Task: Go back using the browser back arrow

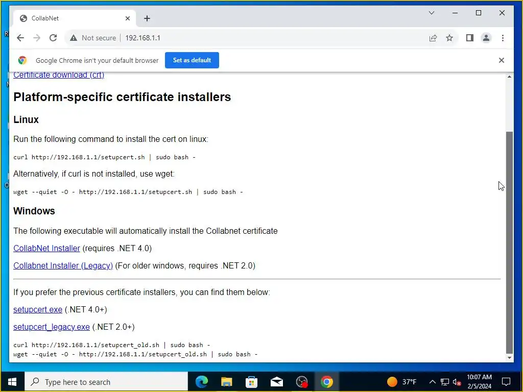Action: (x=20, y=38)
